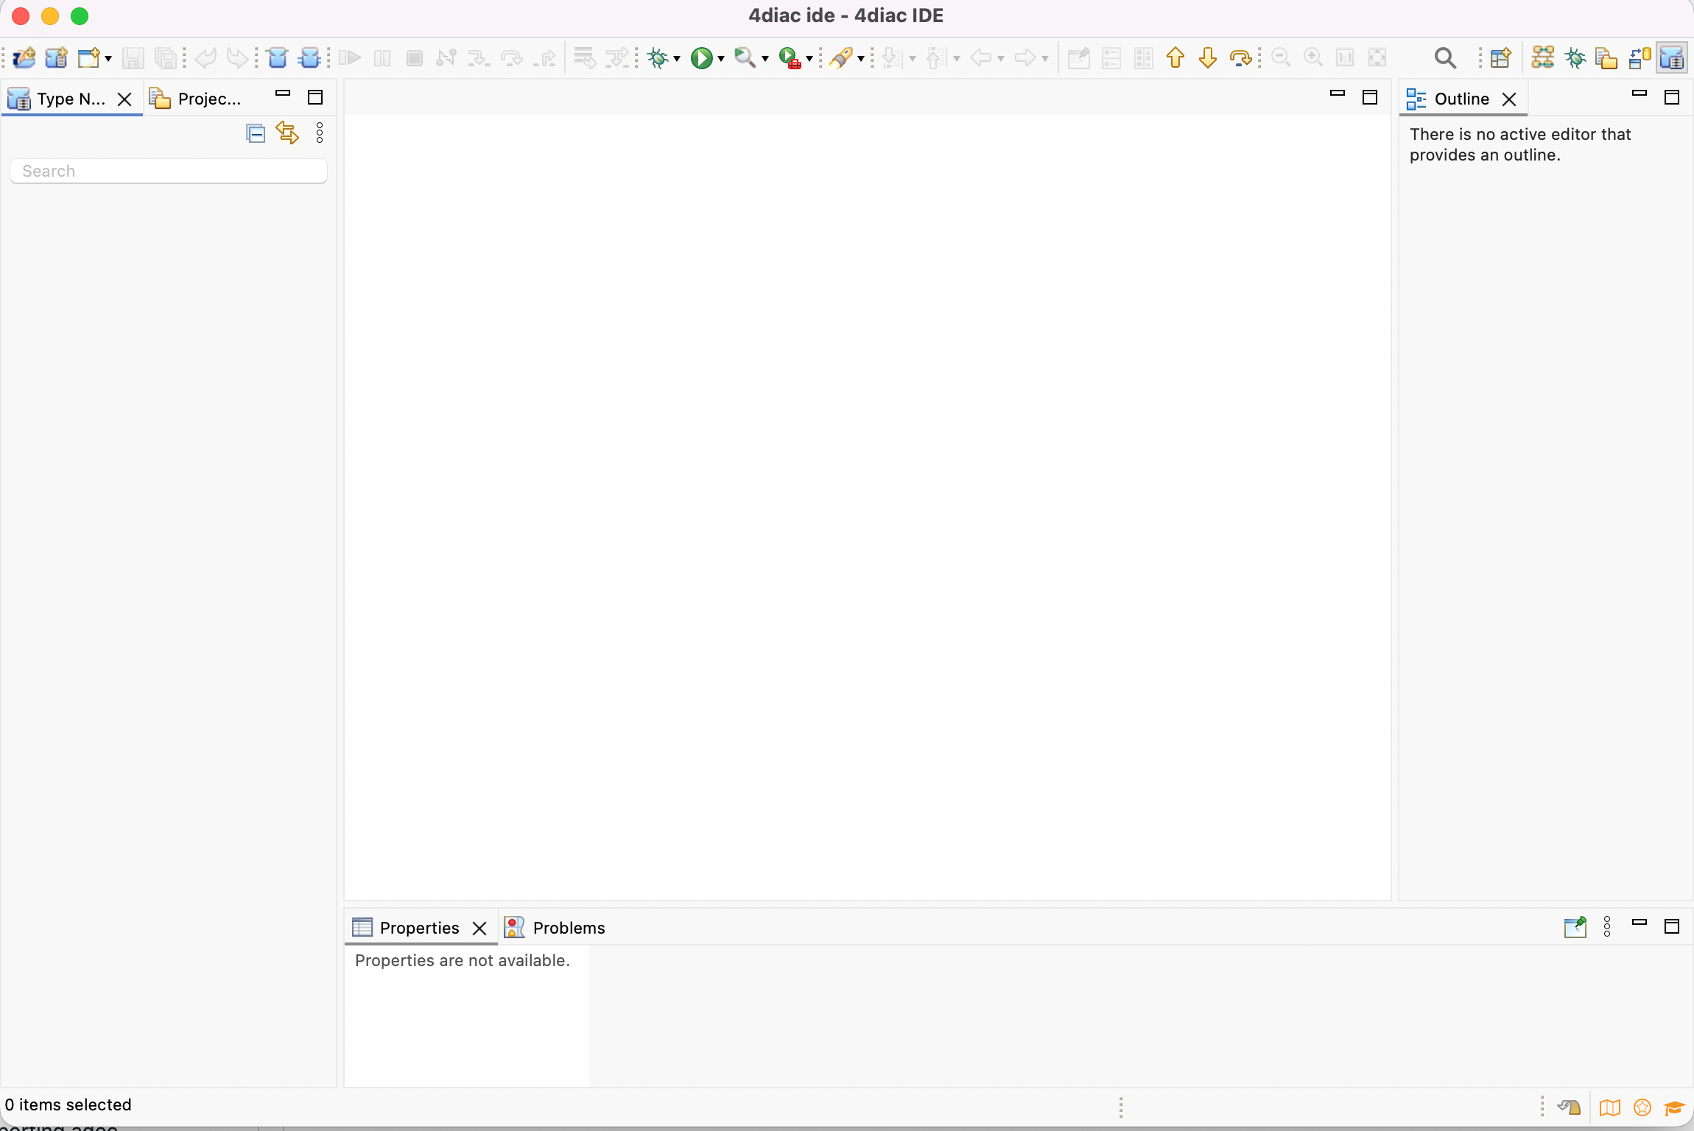Click the yellow down arrow icon
The width and height of the screenshot is (1694, 1131).
pyautogui.click(x=1208, y=57)
